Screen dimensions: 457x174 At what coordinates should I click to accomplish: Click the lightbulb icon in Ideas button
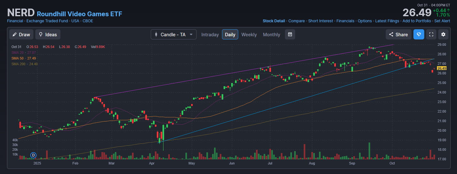[41, 34]
